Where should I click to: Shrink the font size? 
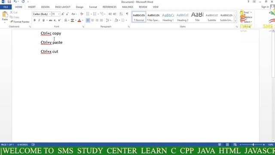coord(67,14)
